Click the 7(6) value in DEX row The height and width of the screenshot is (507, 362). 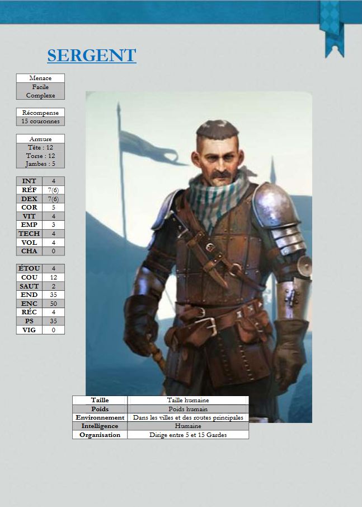coord(54,198)
